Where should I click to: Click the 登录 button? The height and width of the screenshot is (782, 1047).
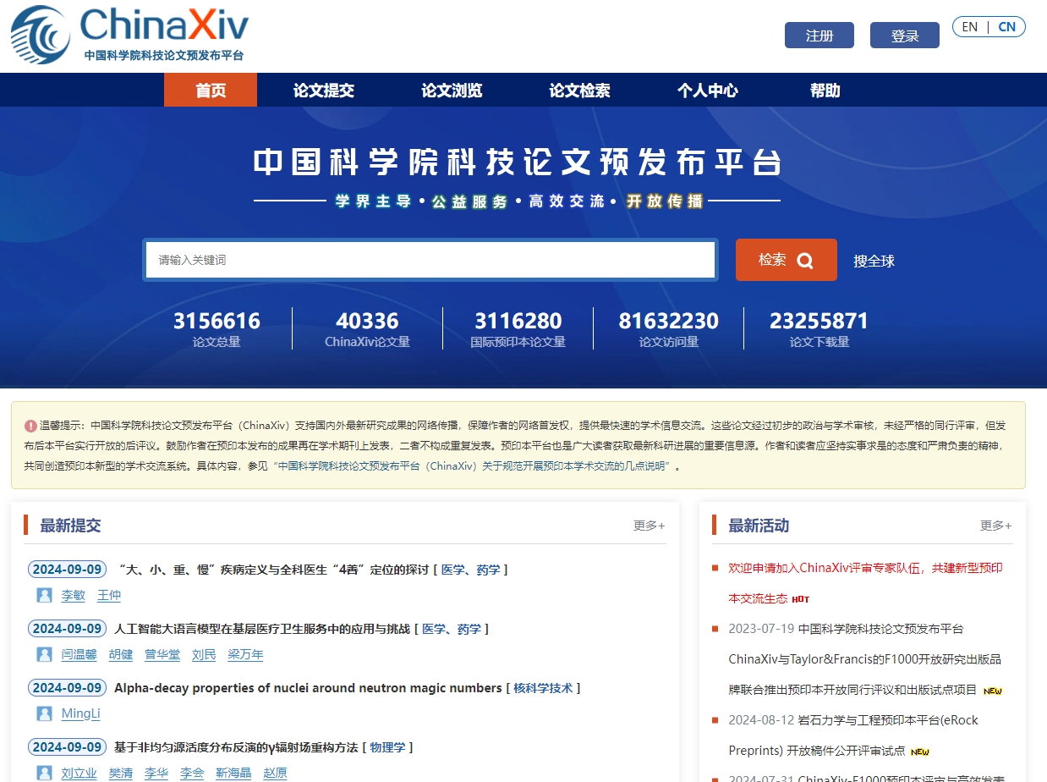tap(905, 36)
